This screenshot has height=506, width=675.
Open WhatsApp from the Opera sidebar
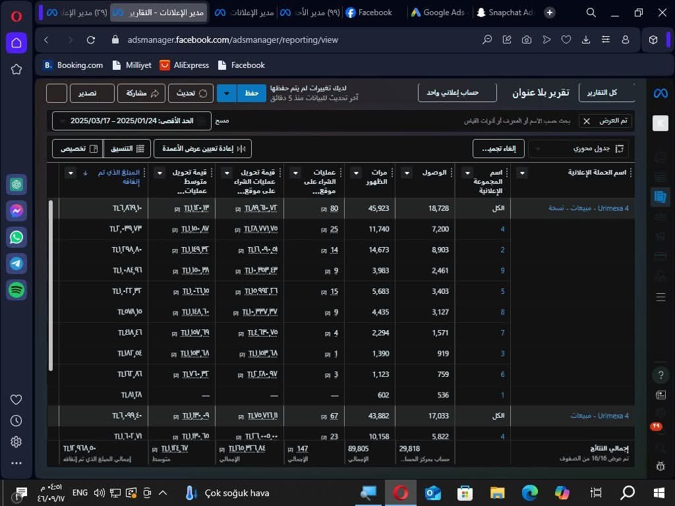pos(16,237)
